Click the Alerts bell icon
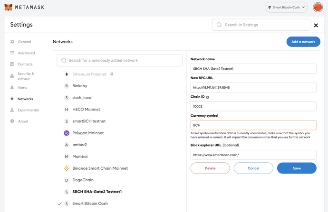Image resolution: width=328 pixels, height=212 pixels. pyautogui.click(x=12, y=87)
